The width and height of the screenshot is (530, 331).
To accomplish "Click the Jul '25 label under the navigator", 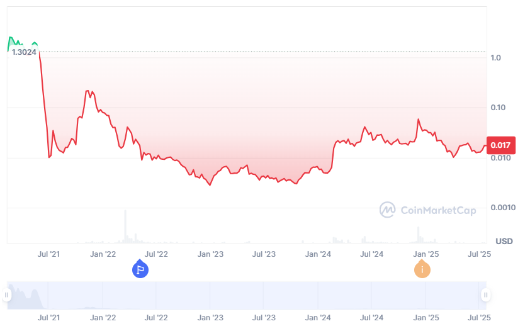I will click(x=480, y=318).
